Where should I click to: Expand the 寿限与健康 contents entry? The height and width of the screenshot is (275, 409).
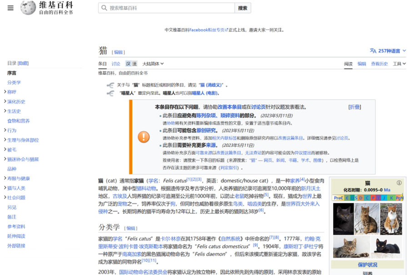[x=5, y=178]
